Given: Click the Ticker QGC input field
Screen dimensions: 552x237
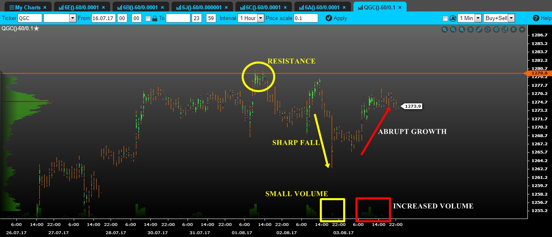Looking at the screenshot, I should click(29, 18).
